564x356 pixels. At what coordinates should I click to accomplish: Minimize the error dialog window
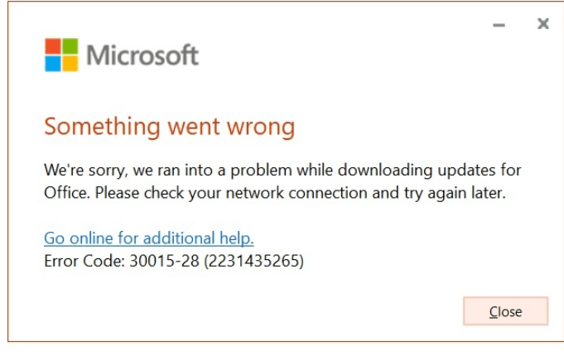[499, 26]
